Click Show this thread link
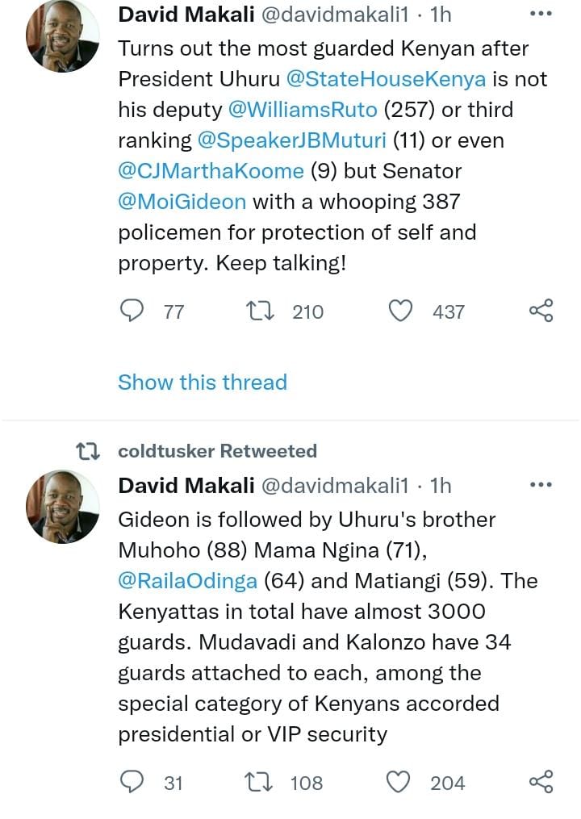The height and width of the screenshot is (819, 581). click(x=203, y=382)
